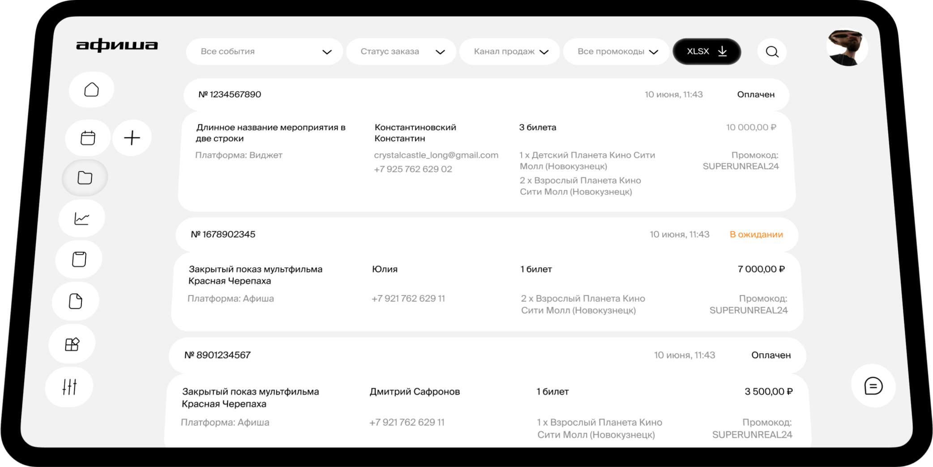Viewport: 933px width, 467px height.
Task: Expand the "Все события" dropdown
Action: click(265, 52)
